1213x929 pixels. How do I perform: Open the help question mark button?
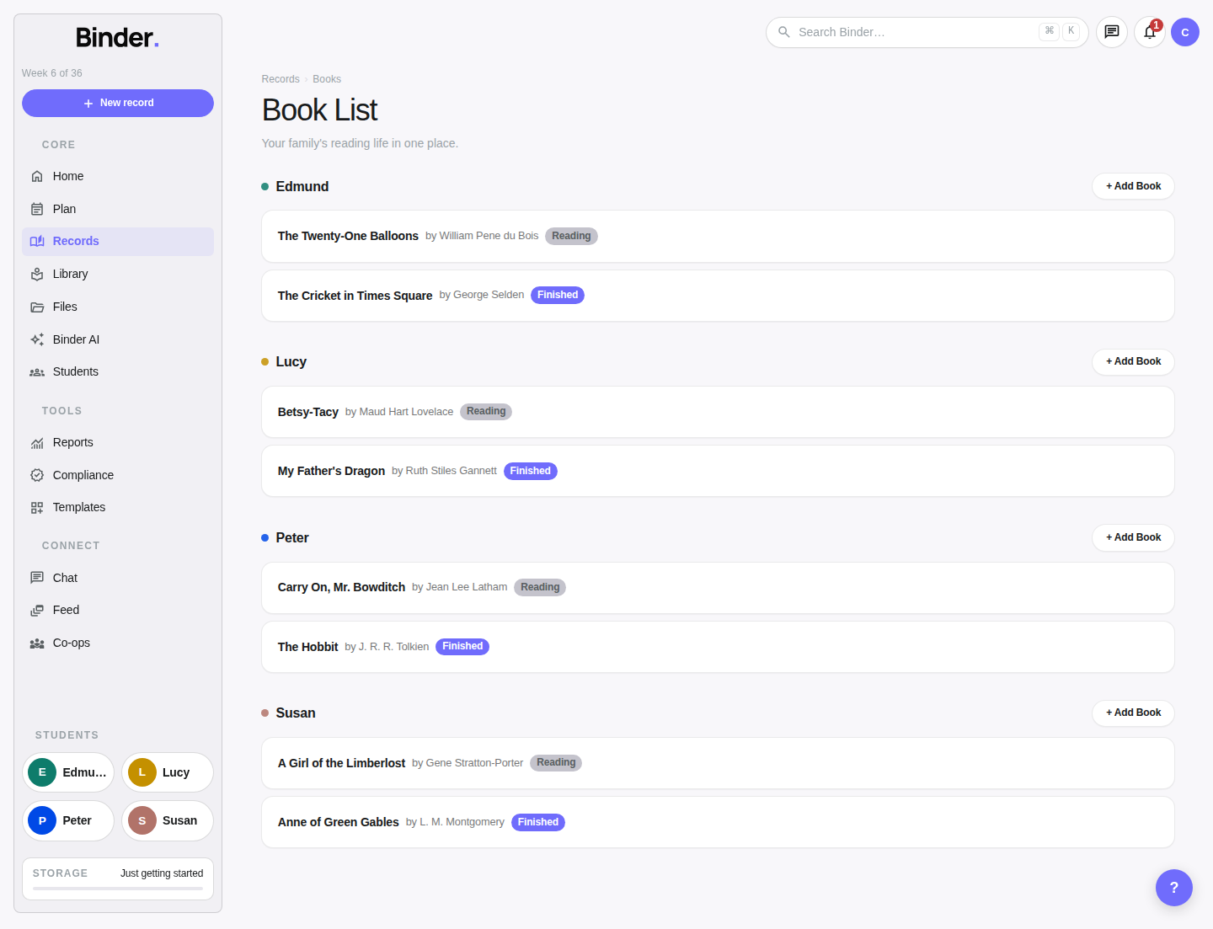(1173, 887)
